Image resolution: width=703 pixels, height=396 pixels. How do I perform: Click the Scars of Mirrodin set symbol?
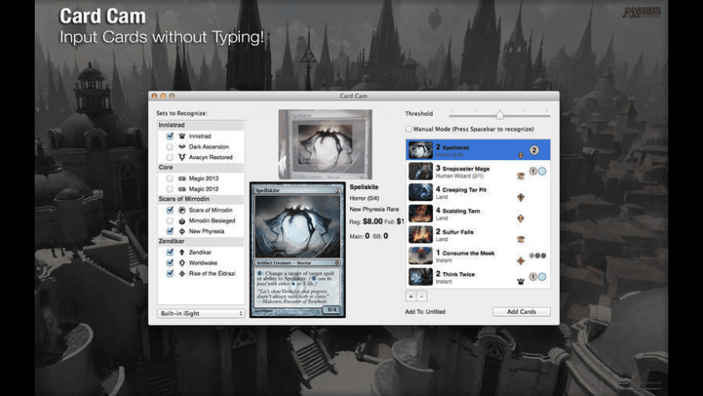(x=182, y=210)
